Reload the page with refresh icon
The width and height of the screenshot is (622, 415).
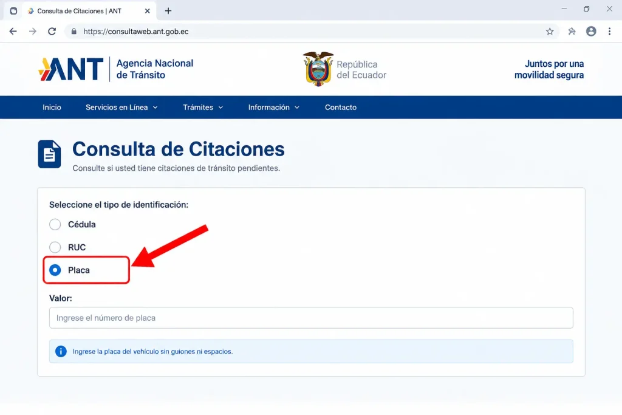(52, 32)
